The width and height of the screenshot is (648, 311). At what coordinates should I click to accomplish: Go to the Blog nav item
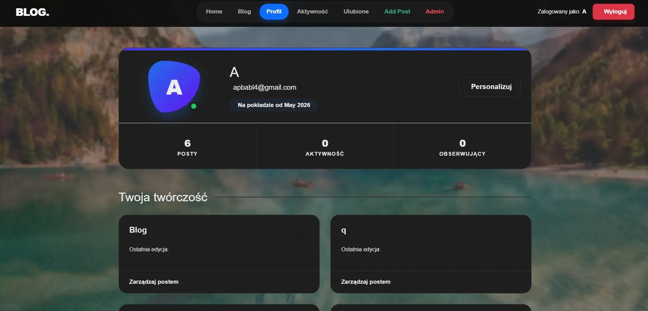[245, 12]
